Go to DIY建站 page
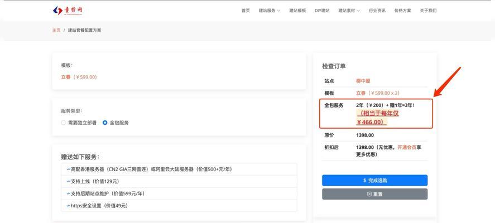495x223 pixels. [x=322, y=11]
